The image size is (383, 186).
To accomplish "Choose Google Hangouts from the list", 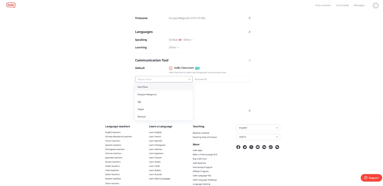I will coord(164,94).
